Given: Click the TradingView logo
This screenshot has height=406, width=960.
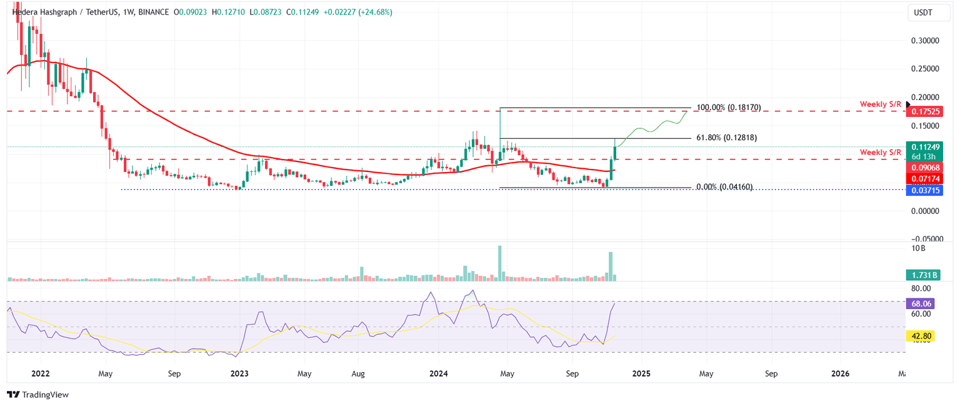Looking at the screenshot, I should [37, 395].
